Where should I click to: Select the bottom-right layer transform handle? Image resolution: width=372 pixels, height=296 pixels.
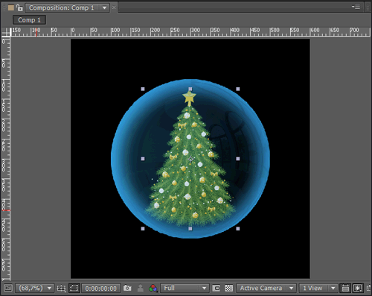click(238, 229)
